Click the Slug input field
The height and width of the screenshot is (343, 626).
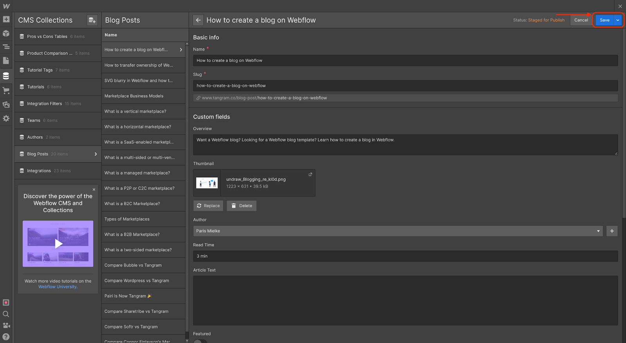click(405, 86)
